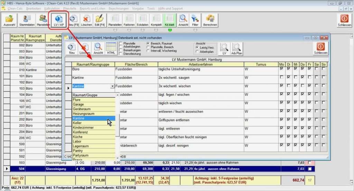Select the Intervall, Wochentag radio option
This screenshot has width=354, height=191.
[x=148, y=51]
